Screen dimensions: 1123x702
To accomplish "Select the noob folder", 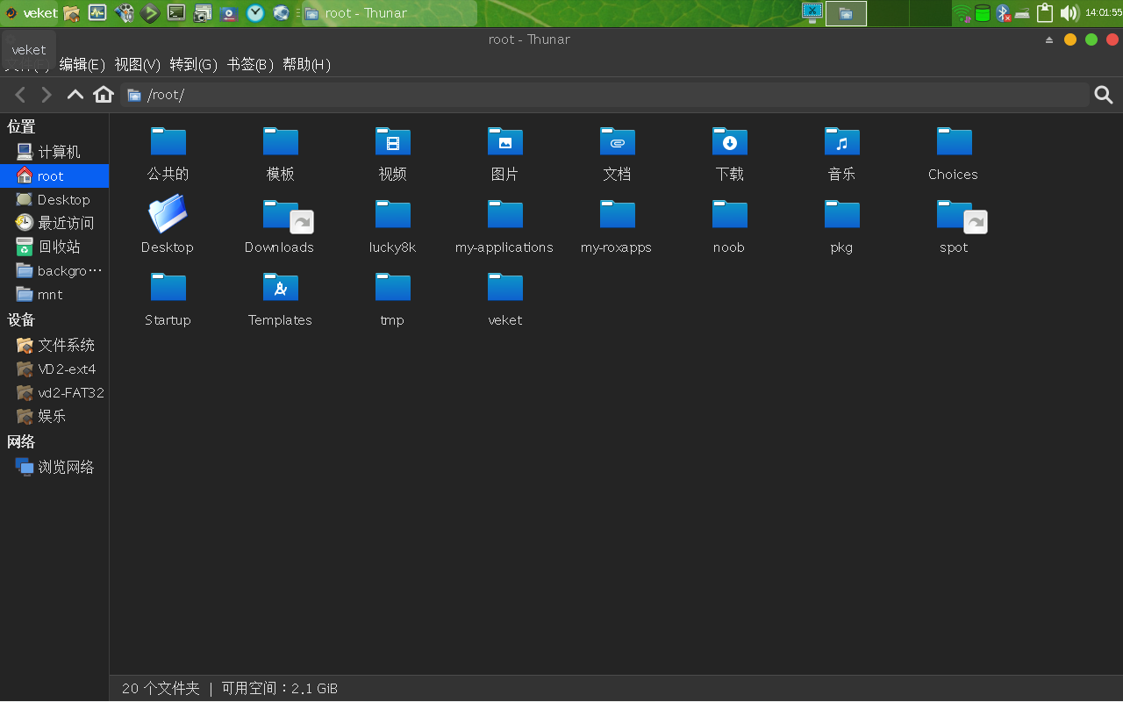I will (729, 226).
